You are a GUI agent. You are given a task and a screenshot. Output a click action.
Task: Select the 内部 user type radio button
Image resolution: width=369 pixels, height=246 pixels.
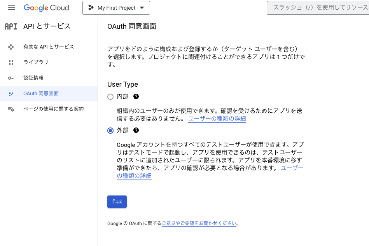[x=110, y=96]
